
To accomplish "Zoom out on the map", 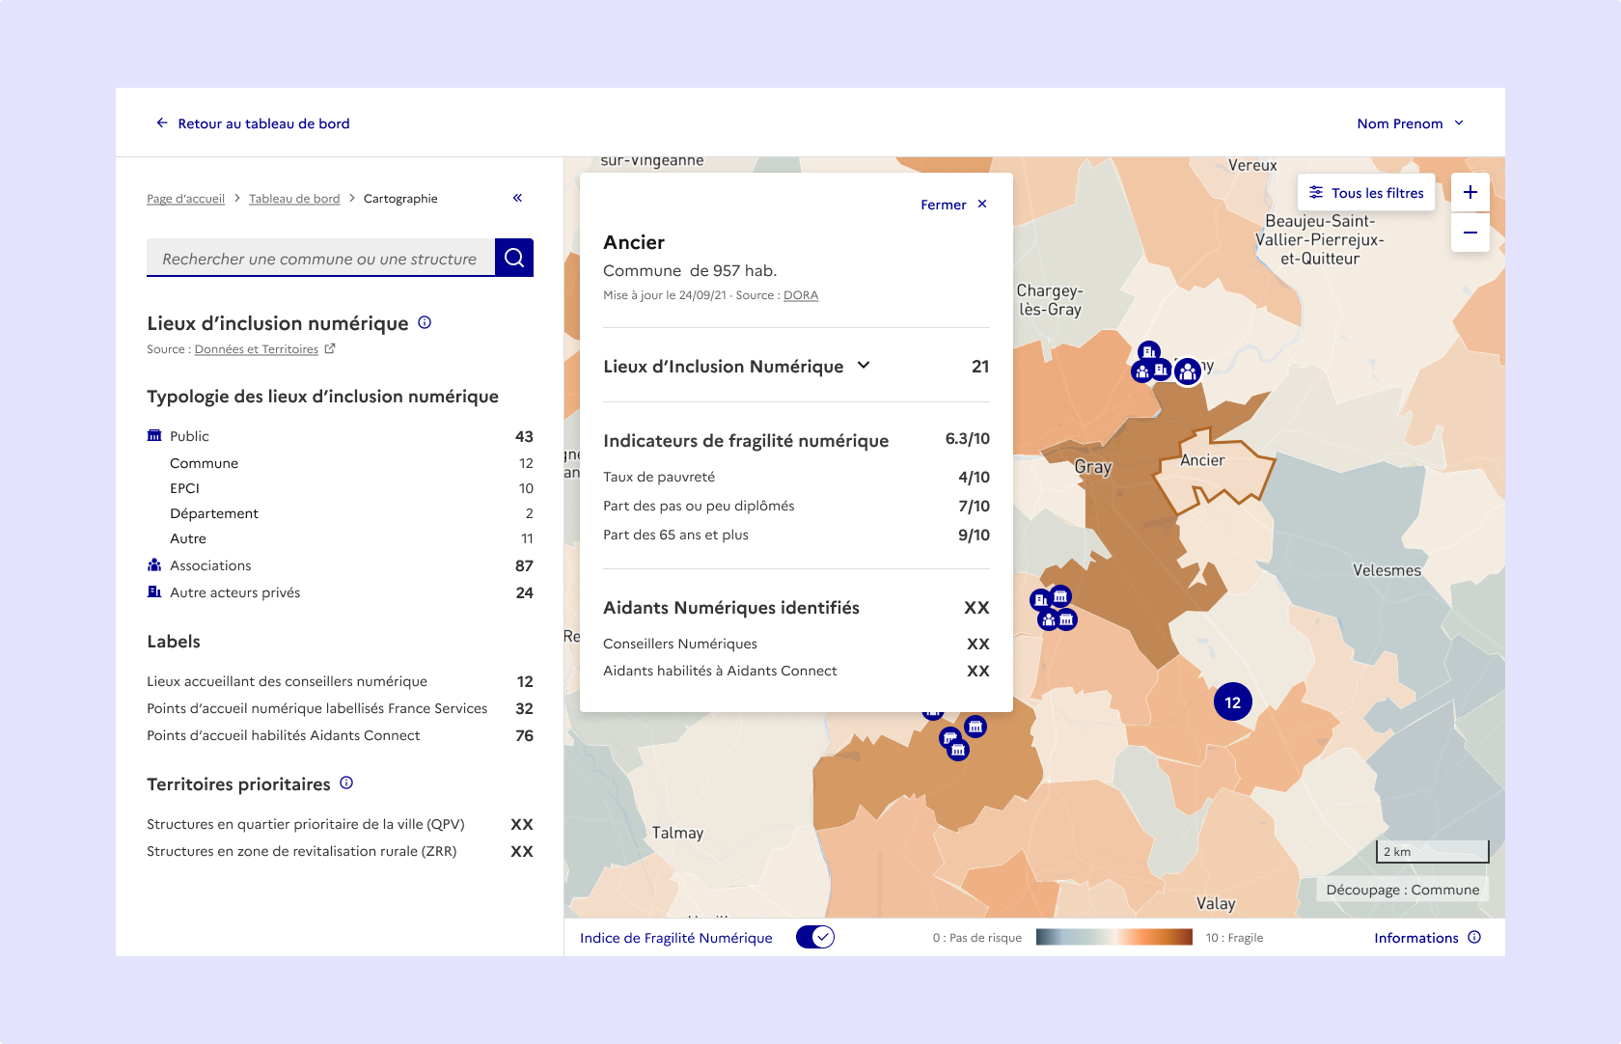I will coord(1470,233).
